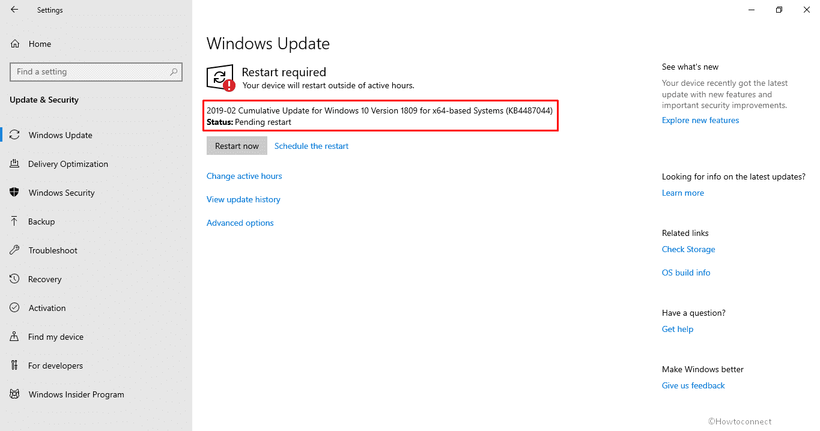Click the back arrow icon in Settings
The height and width of the screenshot is (431, 820).
click(x=14, y=10)
